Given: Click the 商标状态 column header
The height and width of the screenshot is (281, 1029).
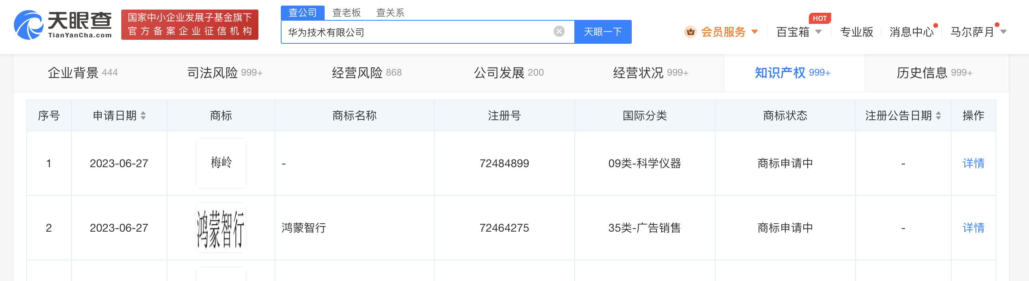Looking at the screenshot, I should tap(785, 115).
